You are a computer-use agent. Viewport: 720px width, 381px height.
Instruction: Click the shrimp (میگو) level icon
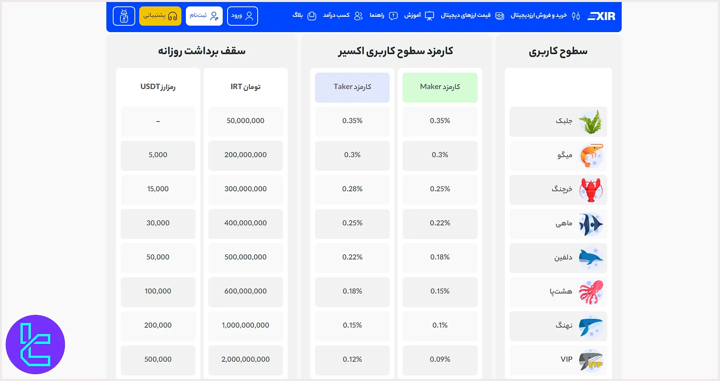pyautogui.click(x=591, y=156)
